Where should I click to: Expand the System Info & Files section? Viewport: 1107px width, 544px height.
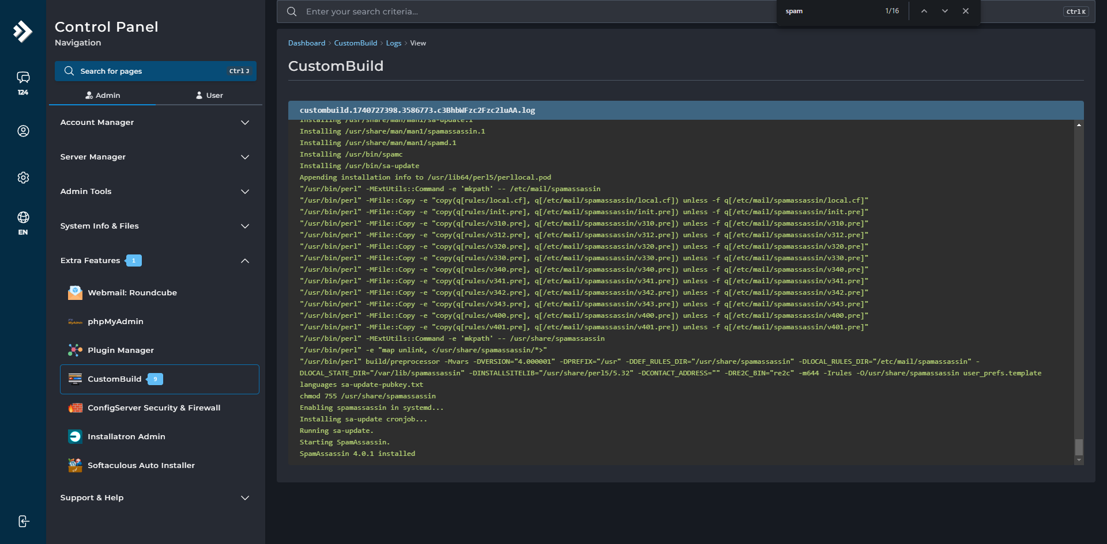[155, 226]
